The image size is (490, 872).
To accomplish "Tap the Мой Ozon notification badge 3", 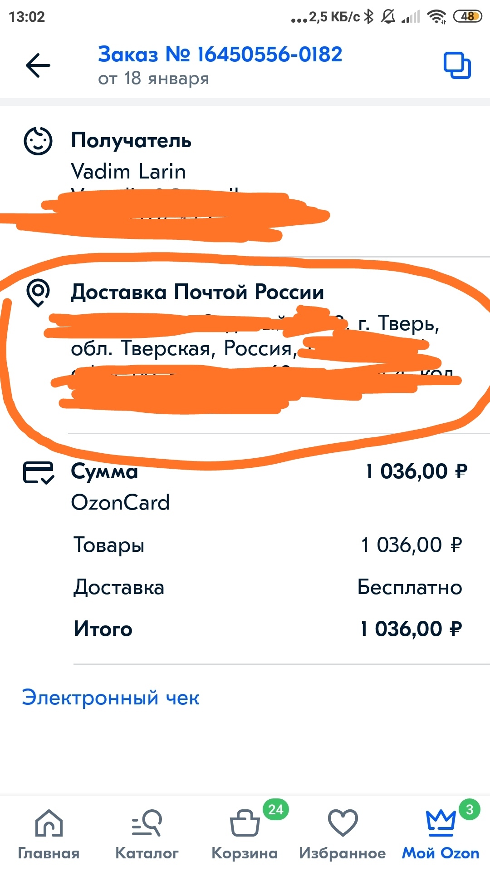I will [x=470, y=809].
